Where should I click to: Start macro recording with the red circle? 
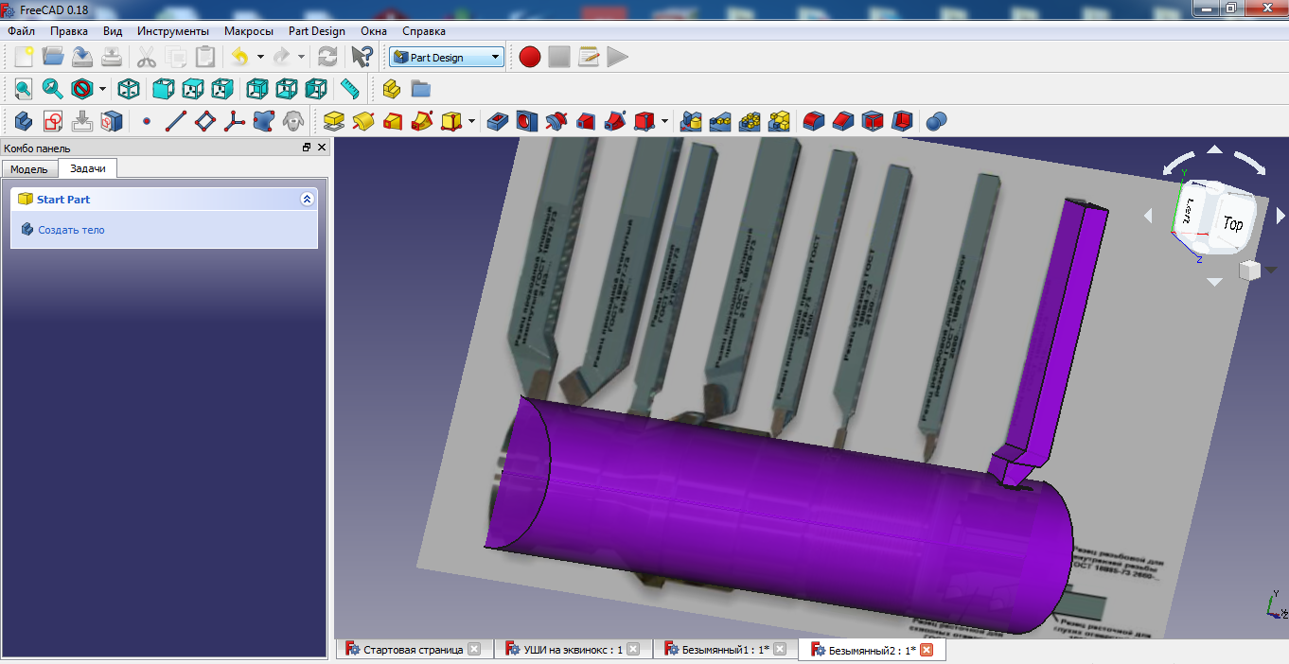pyautogui.click(x=530, y=57)
